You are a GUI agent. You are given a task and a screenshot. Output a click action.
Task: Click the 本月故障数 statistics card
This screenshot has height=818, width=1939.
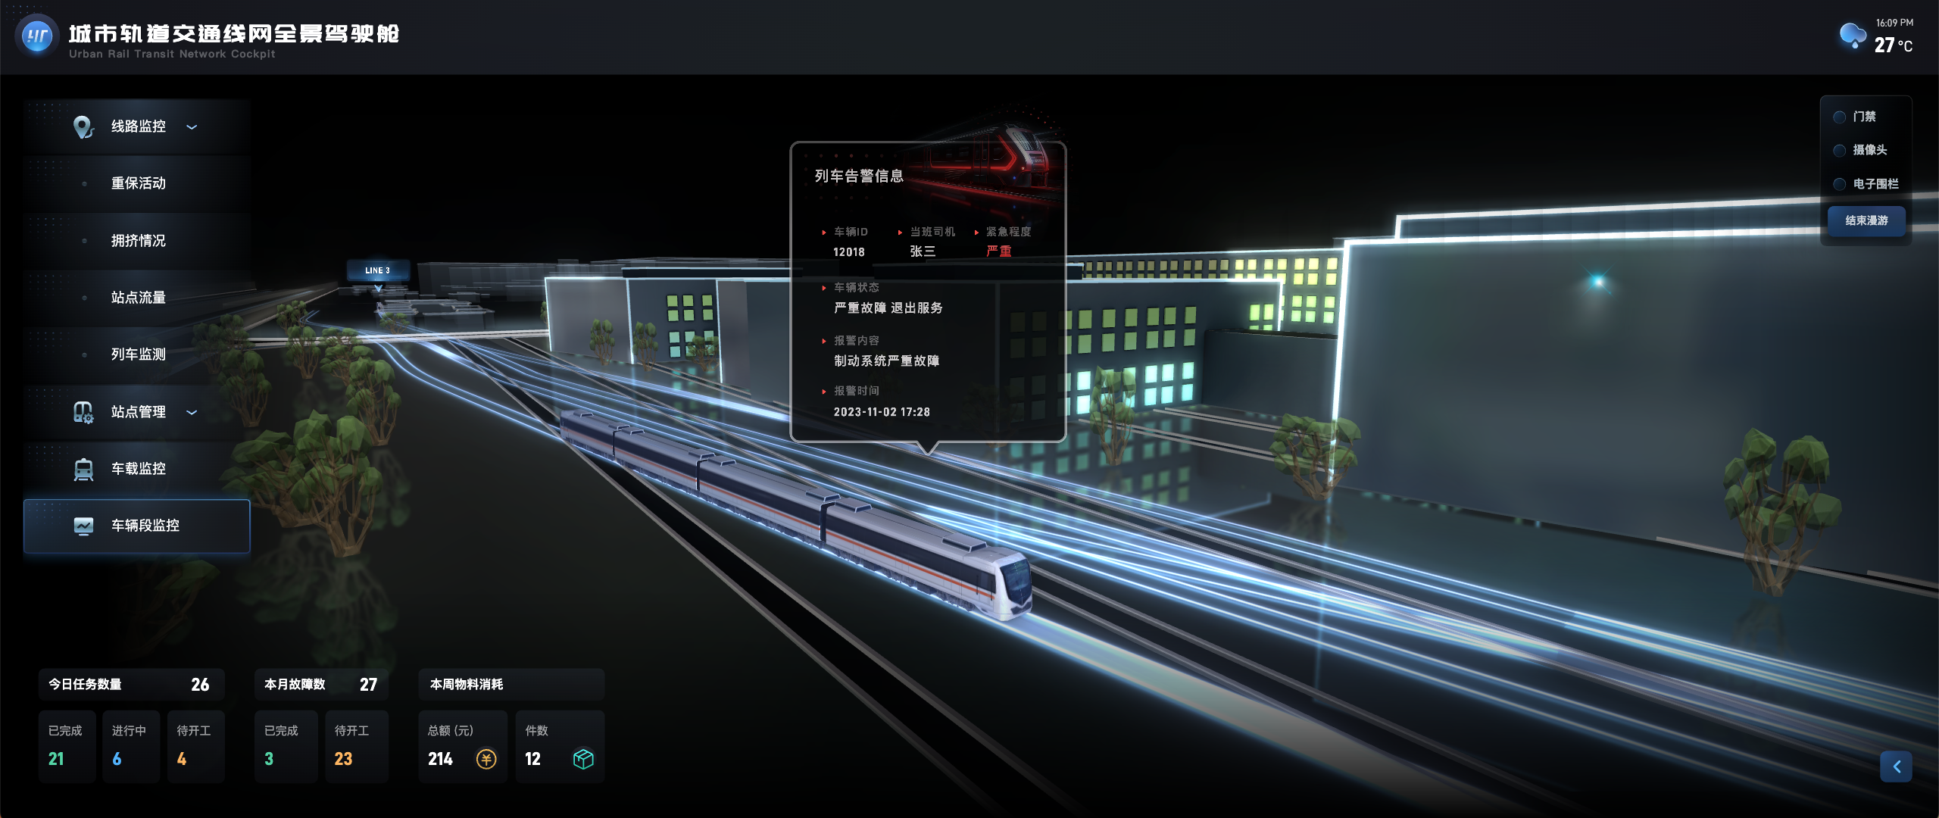point(321,685)
